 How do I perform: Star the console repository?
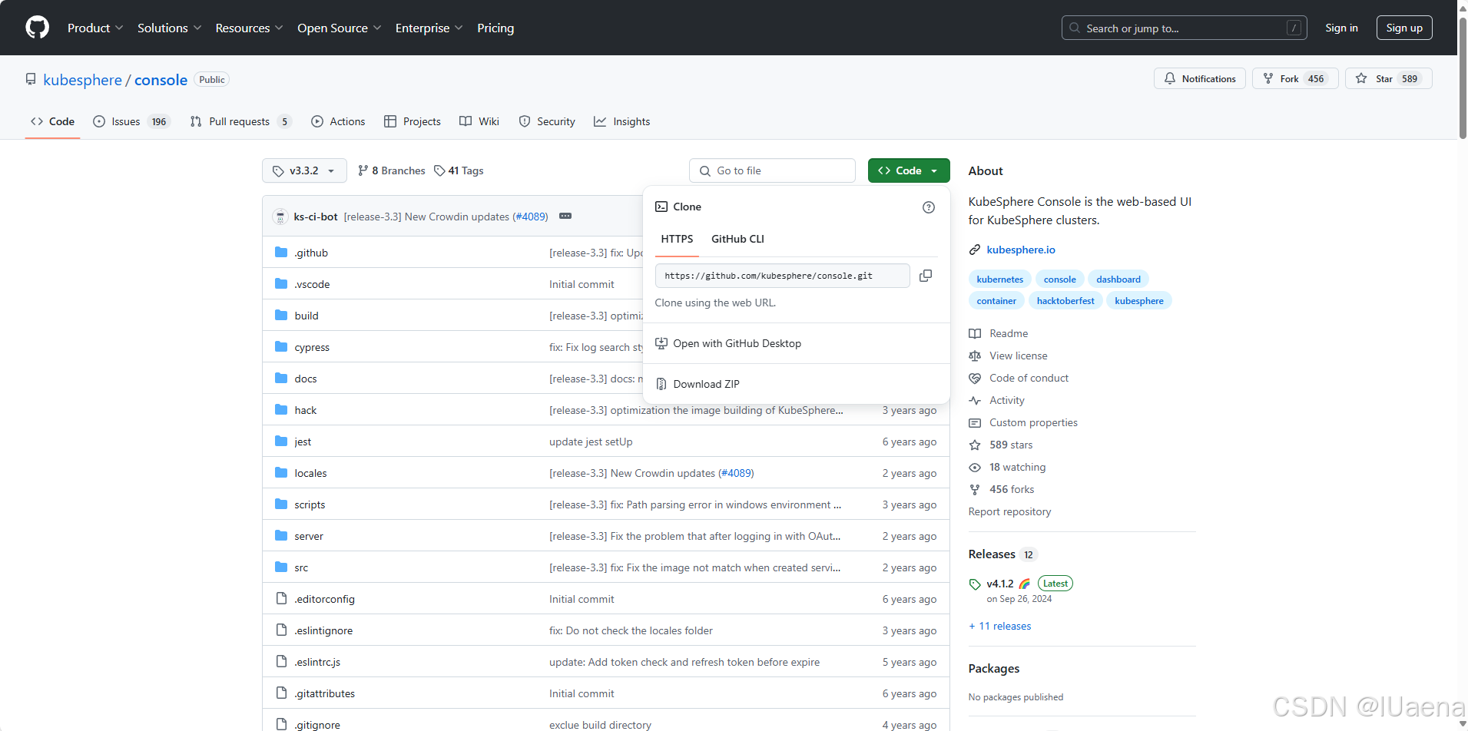click(1388, 78)
